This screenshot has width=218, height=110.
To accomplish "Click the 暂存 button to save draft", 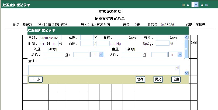I will click(140, 79).
